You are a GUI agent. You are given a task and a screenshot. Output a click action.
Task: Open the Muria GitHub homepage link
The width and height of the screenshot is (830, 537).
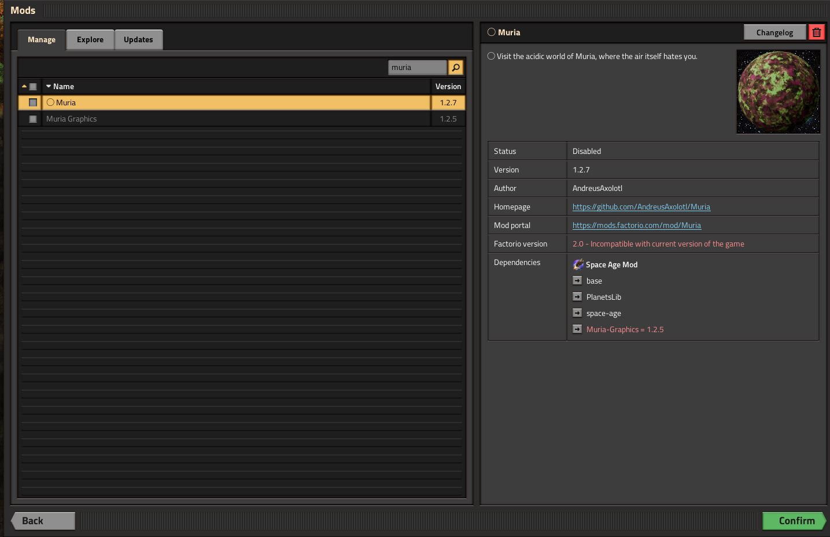coord(641,207)
